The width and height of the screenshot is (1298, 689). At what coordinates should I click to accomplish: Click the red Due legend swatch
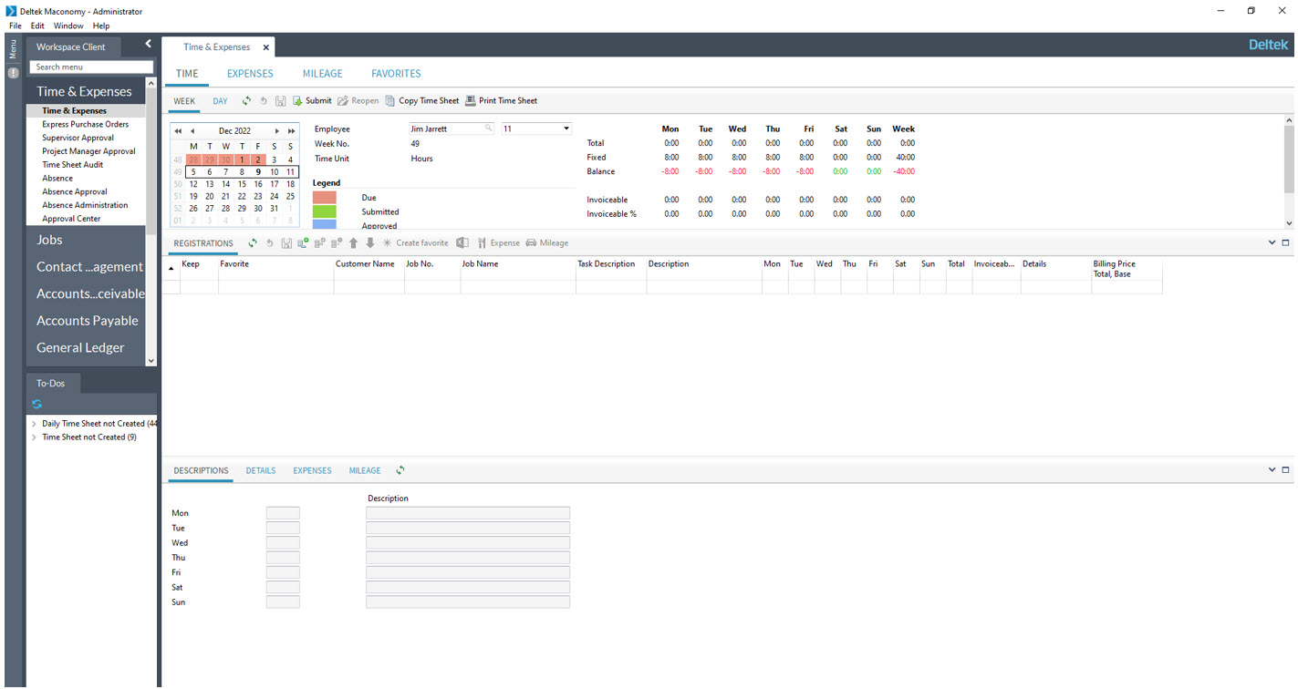click(325, 198)
